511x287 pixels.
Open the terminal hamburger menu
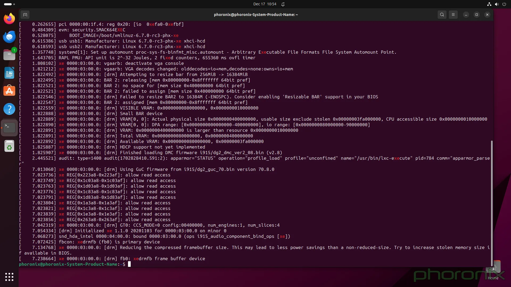pos(453,15)
